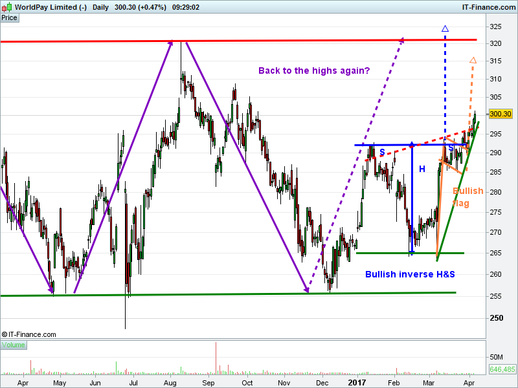Click the WorldPay Limited (-) title text
This screenshot has width=518, height=388.
[51, 7]
